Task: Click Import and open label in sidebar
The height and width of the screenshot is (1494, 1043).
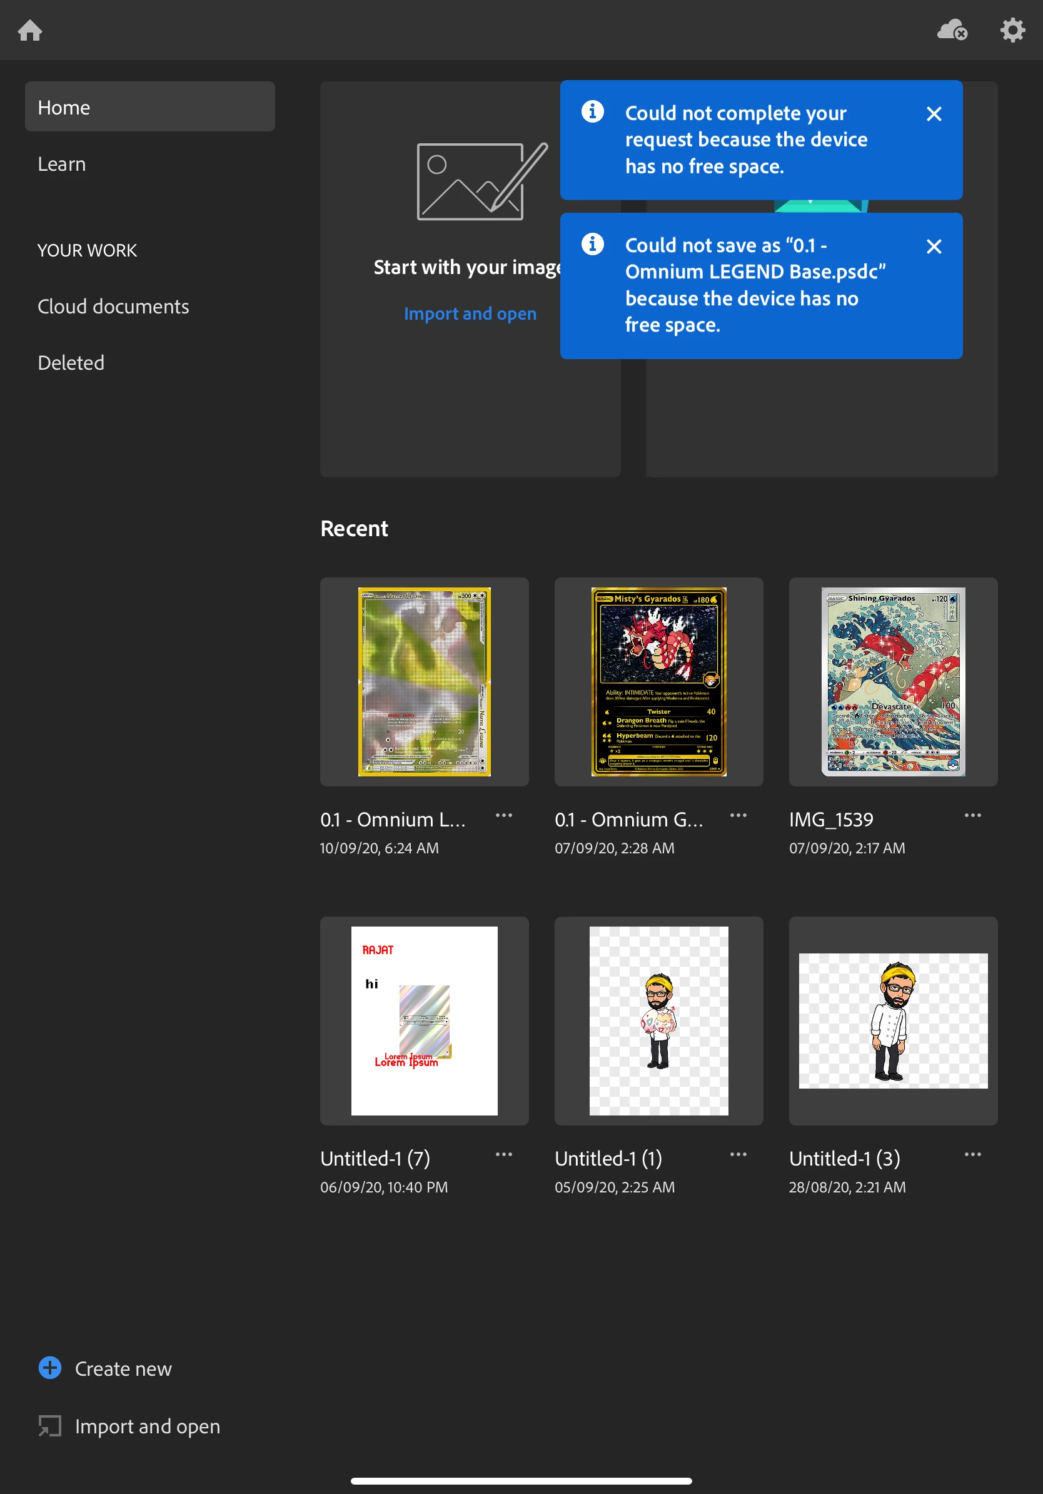Action: tap(148, 1426)
